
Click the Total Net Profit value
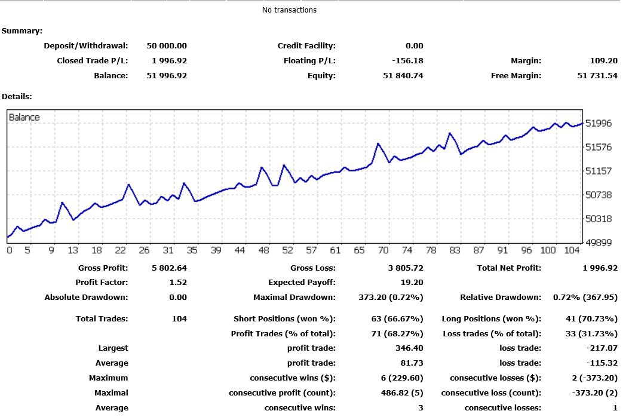tap(600, 268)
